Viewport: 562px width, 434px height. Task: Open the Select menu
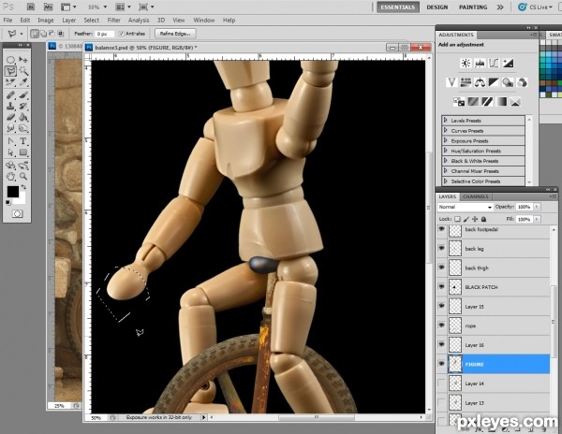coord(92,20)
